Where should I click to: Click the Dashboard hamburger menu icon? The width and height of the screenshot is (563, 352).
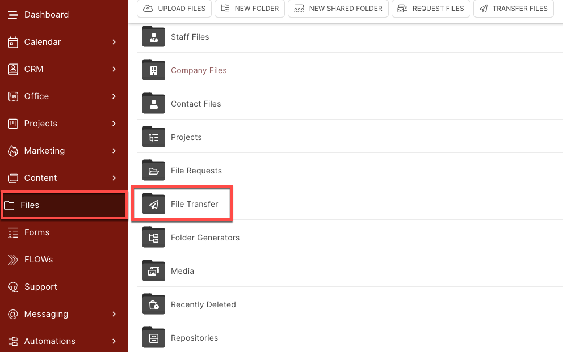tap(13, 15)
